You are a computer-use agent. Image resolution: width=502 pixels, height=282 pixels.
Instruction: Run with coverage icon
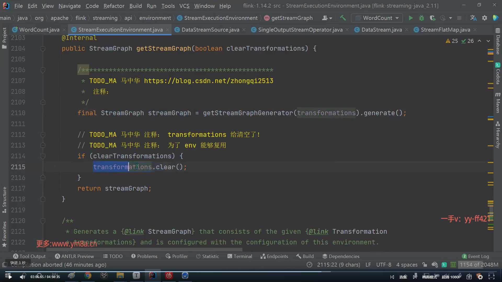tap(432, 18)
